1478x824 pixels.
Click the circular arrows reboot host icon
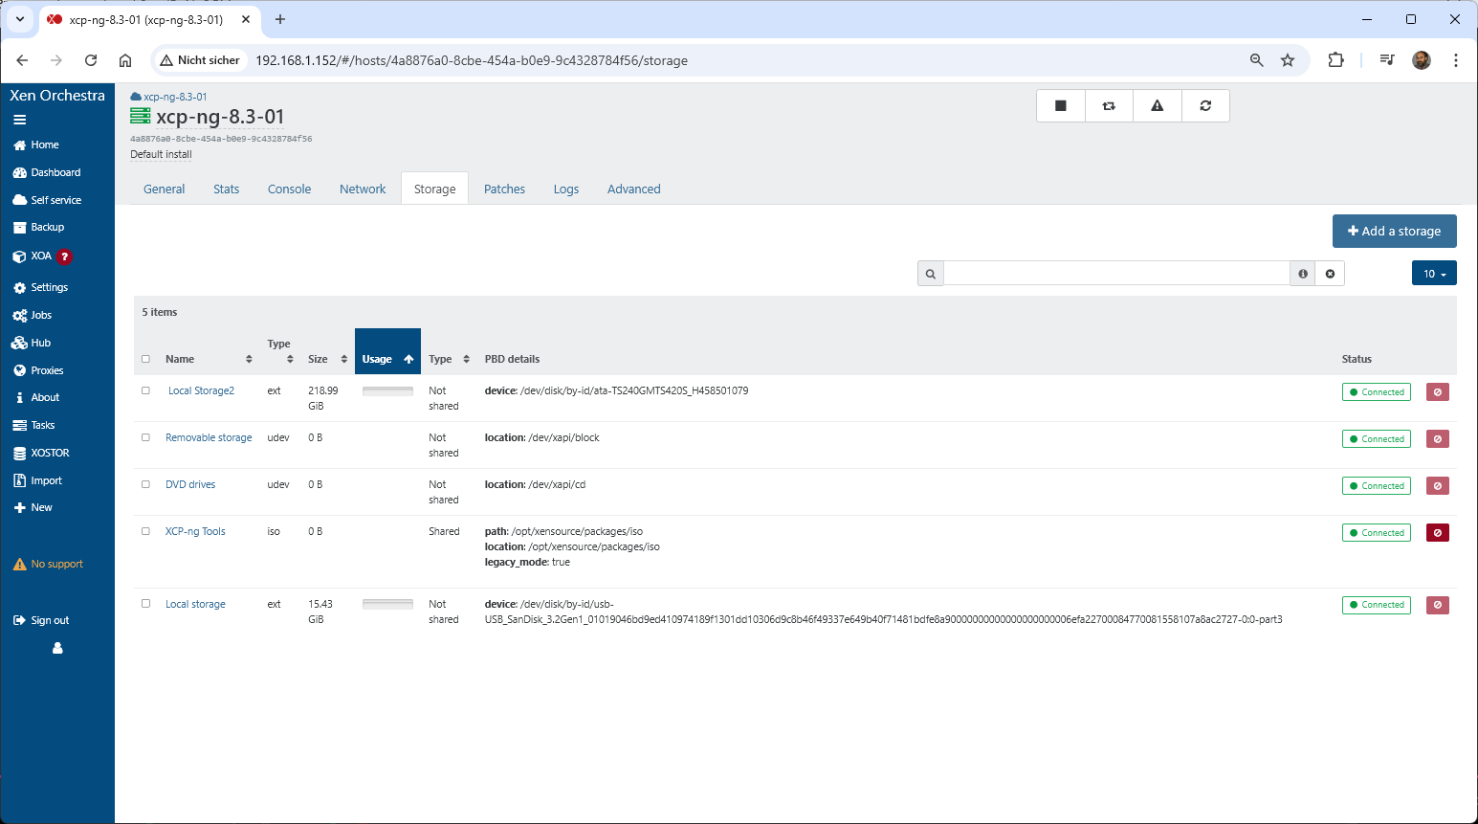click(x=1205, y=106)
